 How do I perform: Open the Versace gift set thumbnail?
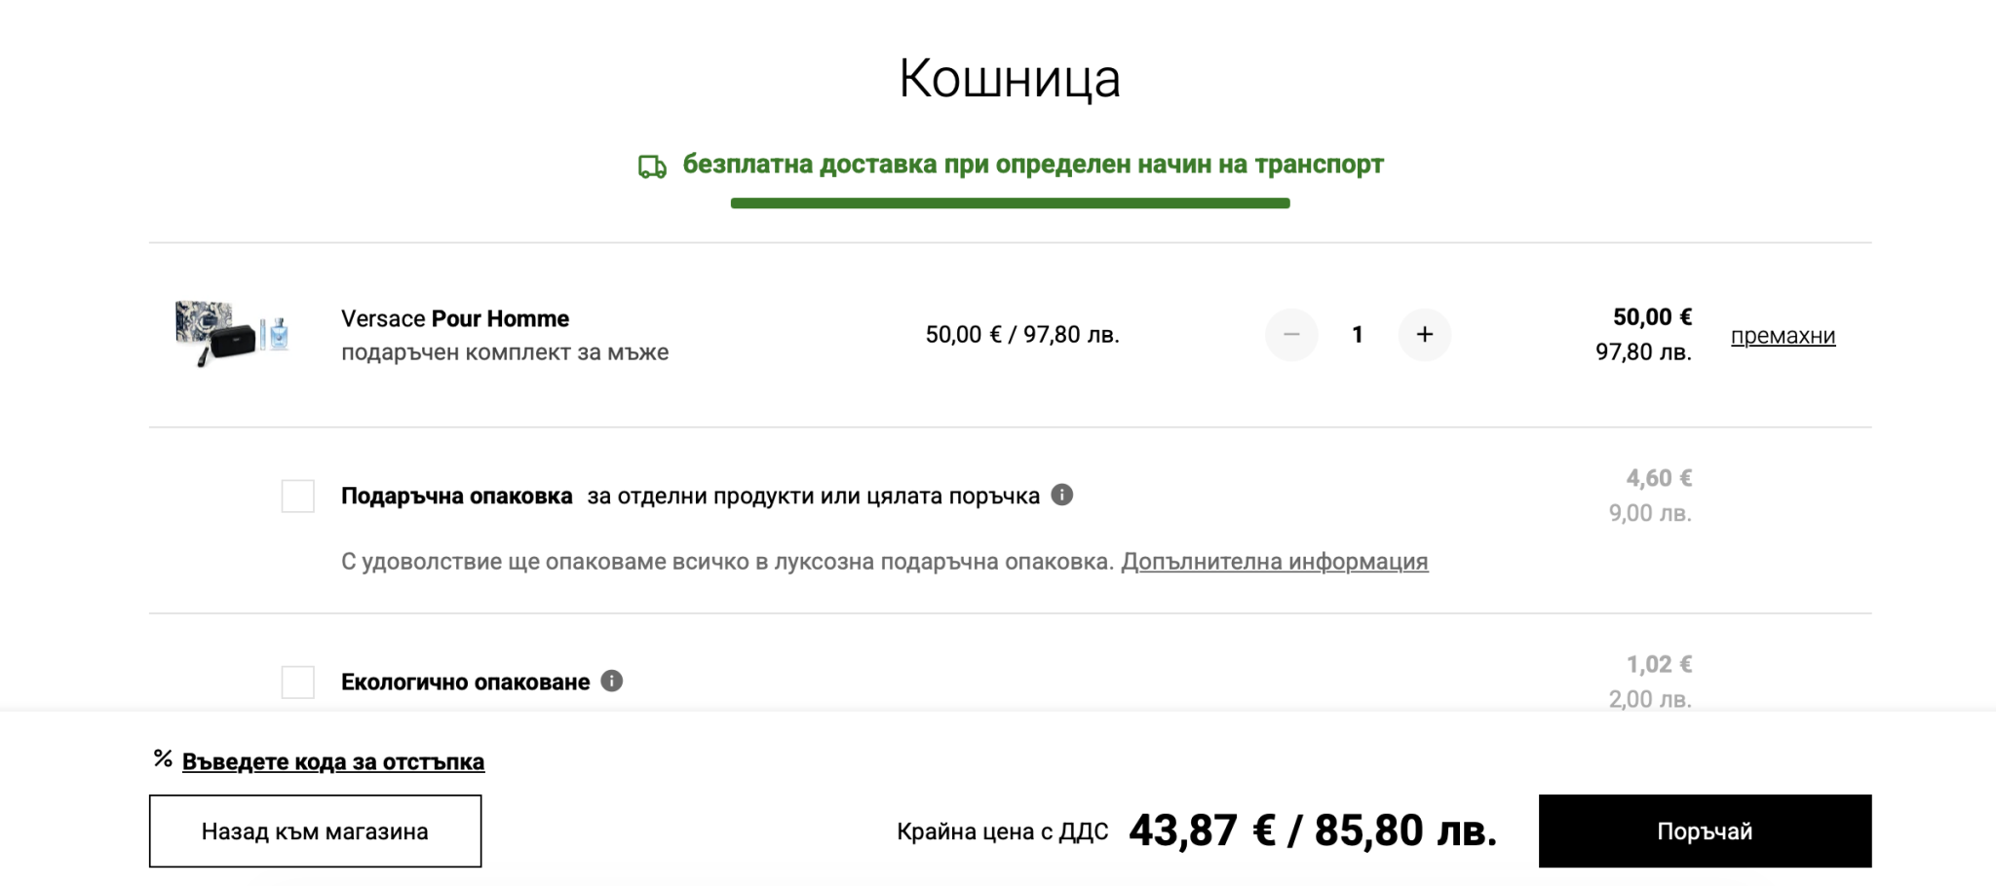(232, 333)
